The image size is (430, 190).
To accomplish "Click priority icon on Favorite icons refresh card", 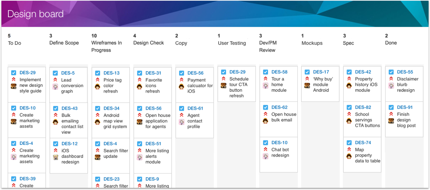I will pyautogui.click(x=139, y=80).
